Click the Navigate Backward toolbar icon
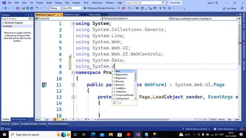The width and height of the screenshot is (246, 138). (x=6, y=8)
